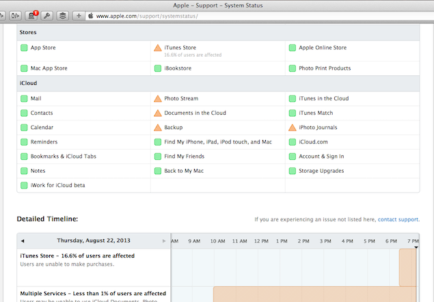
Task: Click the Photo Stream warning triangle
Action: tap(158, 98)
